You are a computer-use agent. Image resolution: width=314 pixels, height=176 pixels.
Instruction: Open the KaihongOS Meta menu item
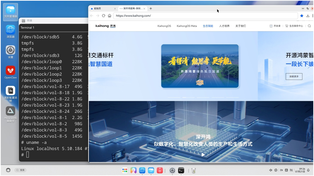pos(187,26)
